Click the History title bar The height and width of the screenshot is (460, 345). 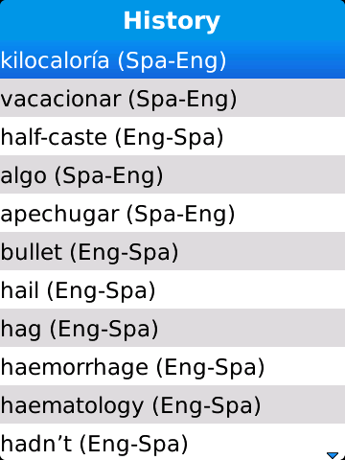[x=172, y=20]
